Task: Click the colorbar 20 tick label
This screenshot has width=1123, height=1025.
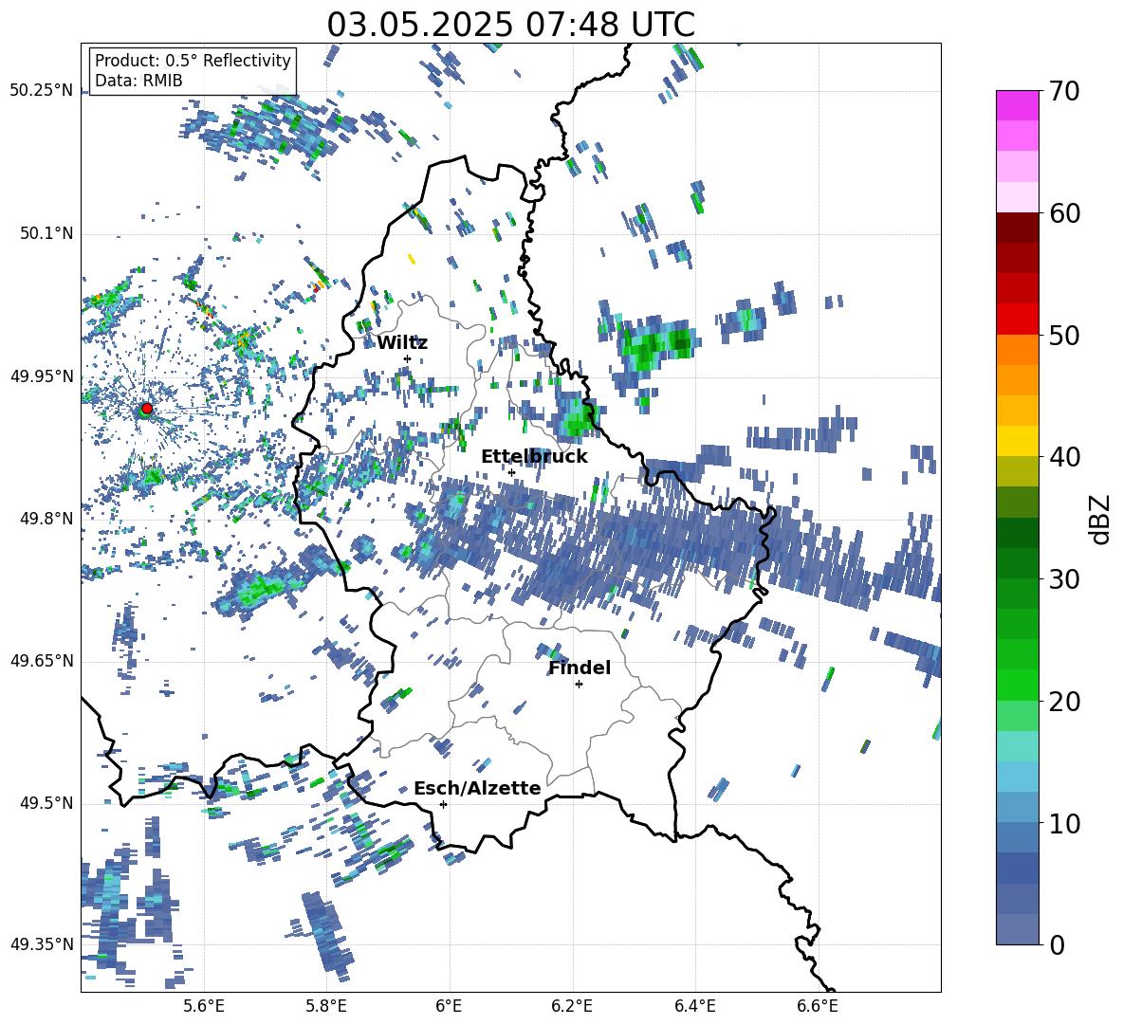Action: point(1064,701)
